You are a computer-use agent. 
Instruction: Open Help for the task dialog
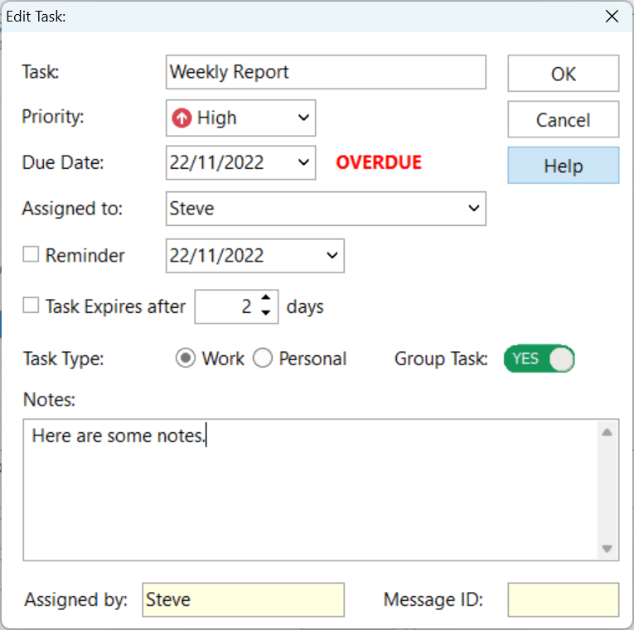564,166
